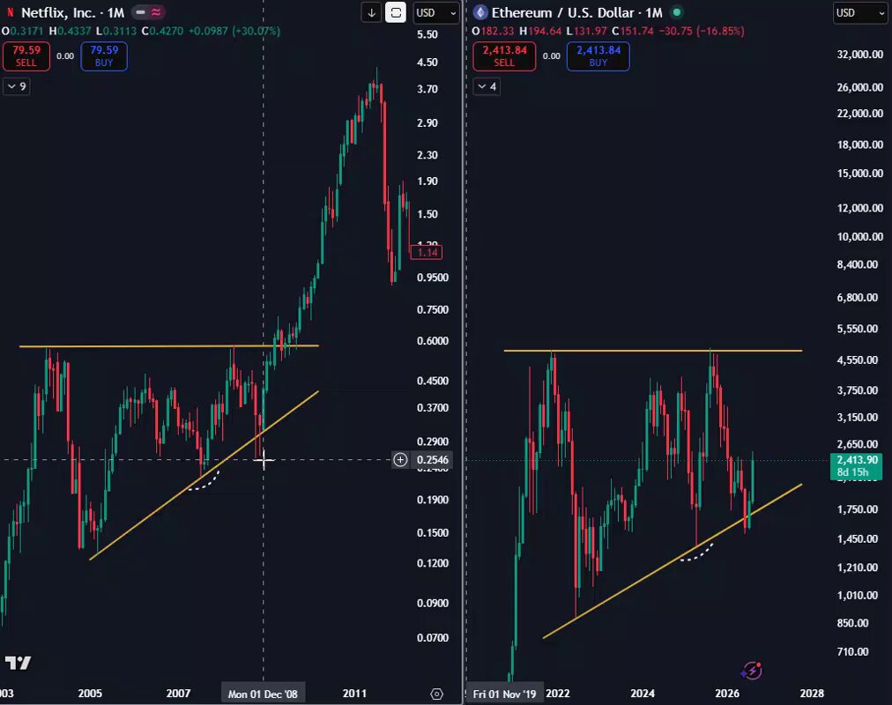Click the green 2,413.90 current price label
Image resolution: width=892 pixels, height=705 pixels.
pos(858,465)
